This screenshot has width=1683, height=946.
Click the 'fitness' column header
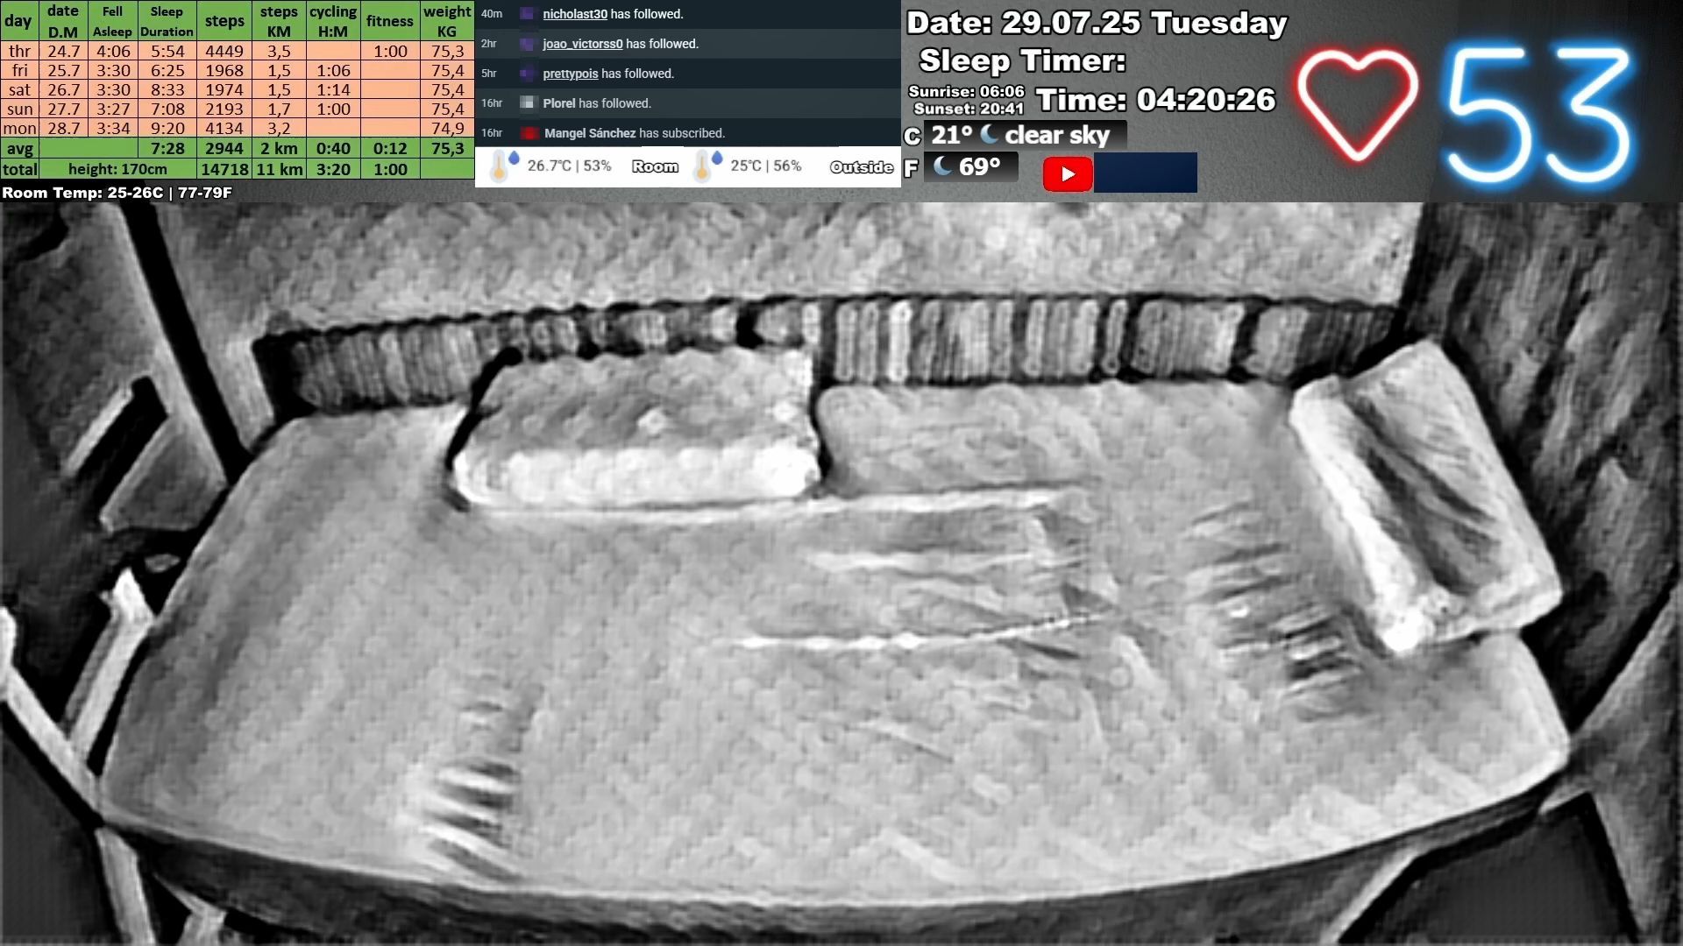pyautogui.click(x=390, y=21)
